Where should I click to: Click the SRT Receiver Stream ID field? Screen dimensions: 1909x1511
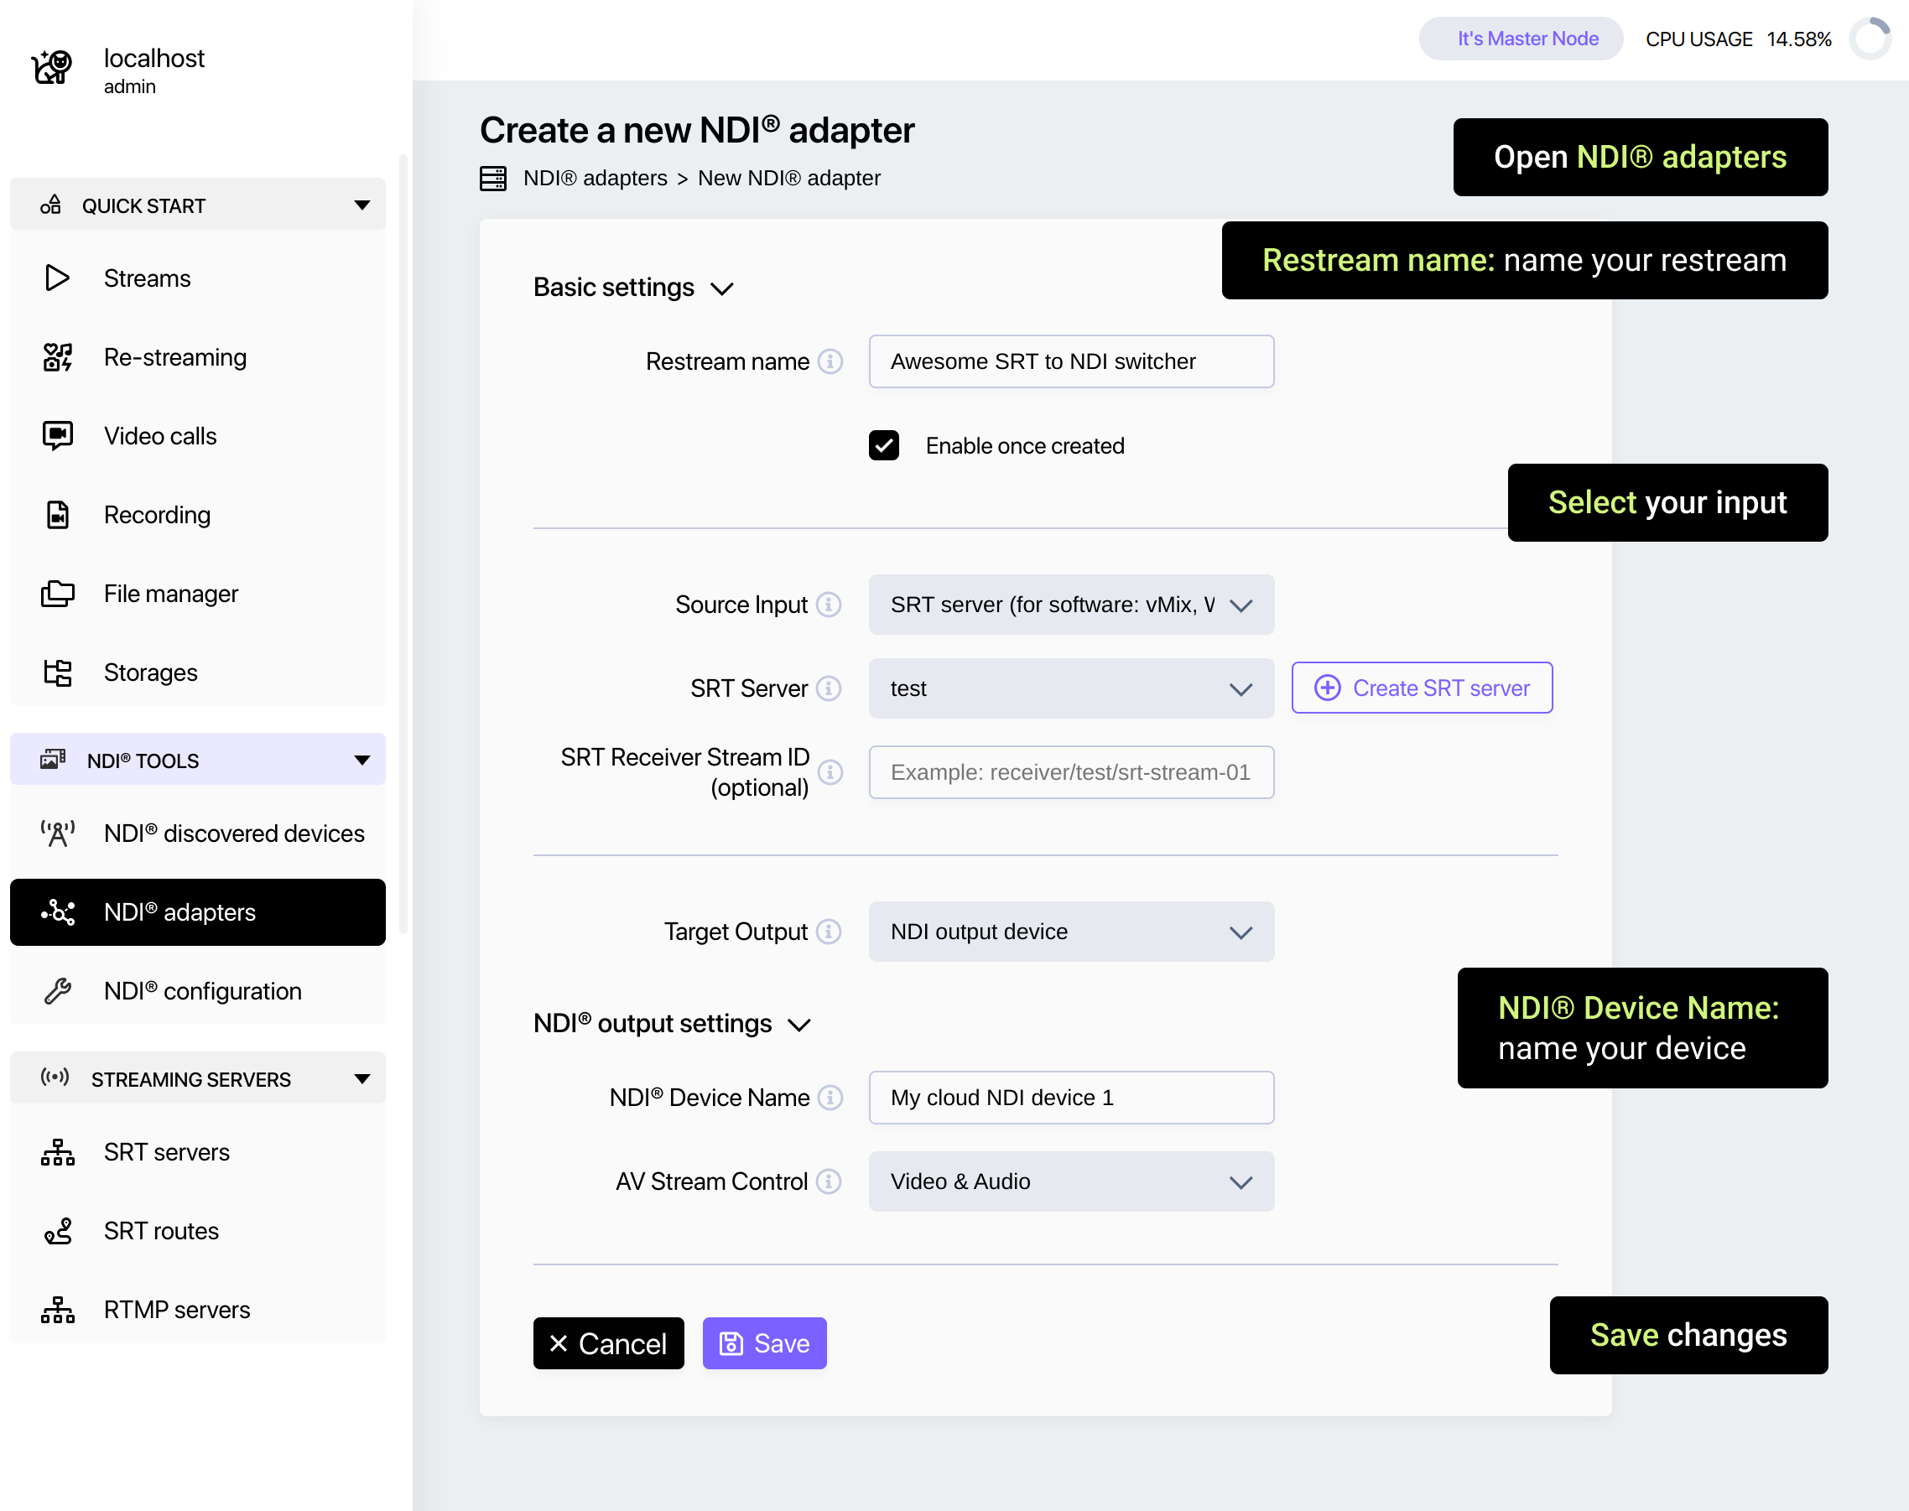(x=1071, y=772)
